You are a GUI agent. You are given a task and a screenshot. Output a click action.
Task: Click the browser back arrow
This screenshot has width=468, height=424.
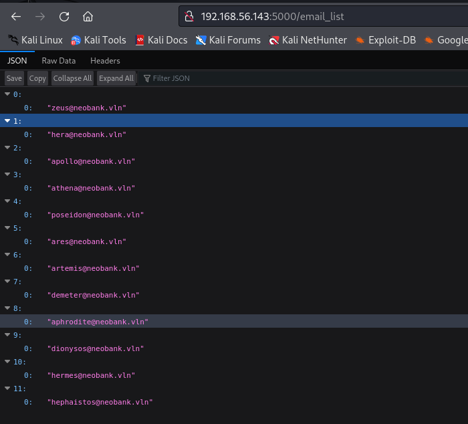pyautogui.click(x=16, y=17)
